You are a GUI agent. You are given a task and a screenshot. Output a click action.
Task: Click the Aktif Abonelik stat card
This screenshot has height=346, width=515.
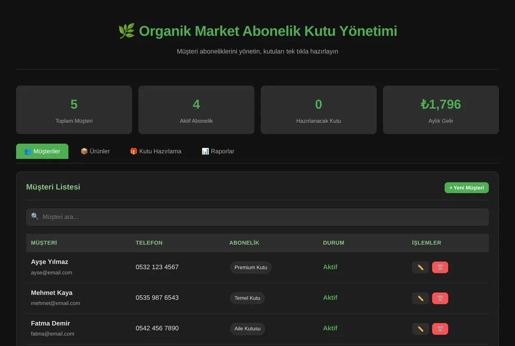point(196,110)
